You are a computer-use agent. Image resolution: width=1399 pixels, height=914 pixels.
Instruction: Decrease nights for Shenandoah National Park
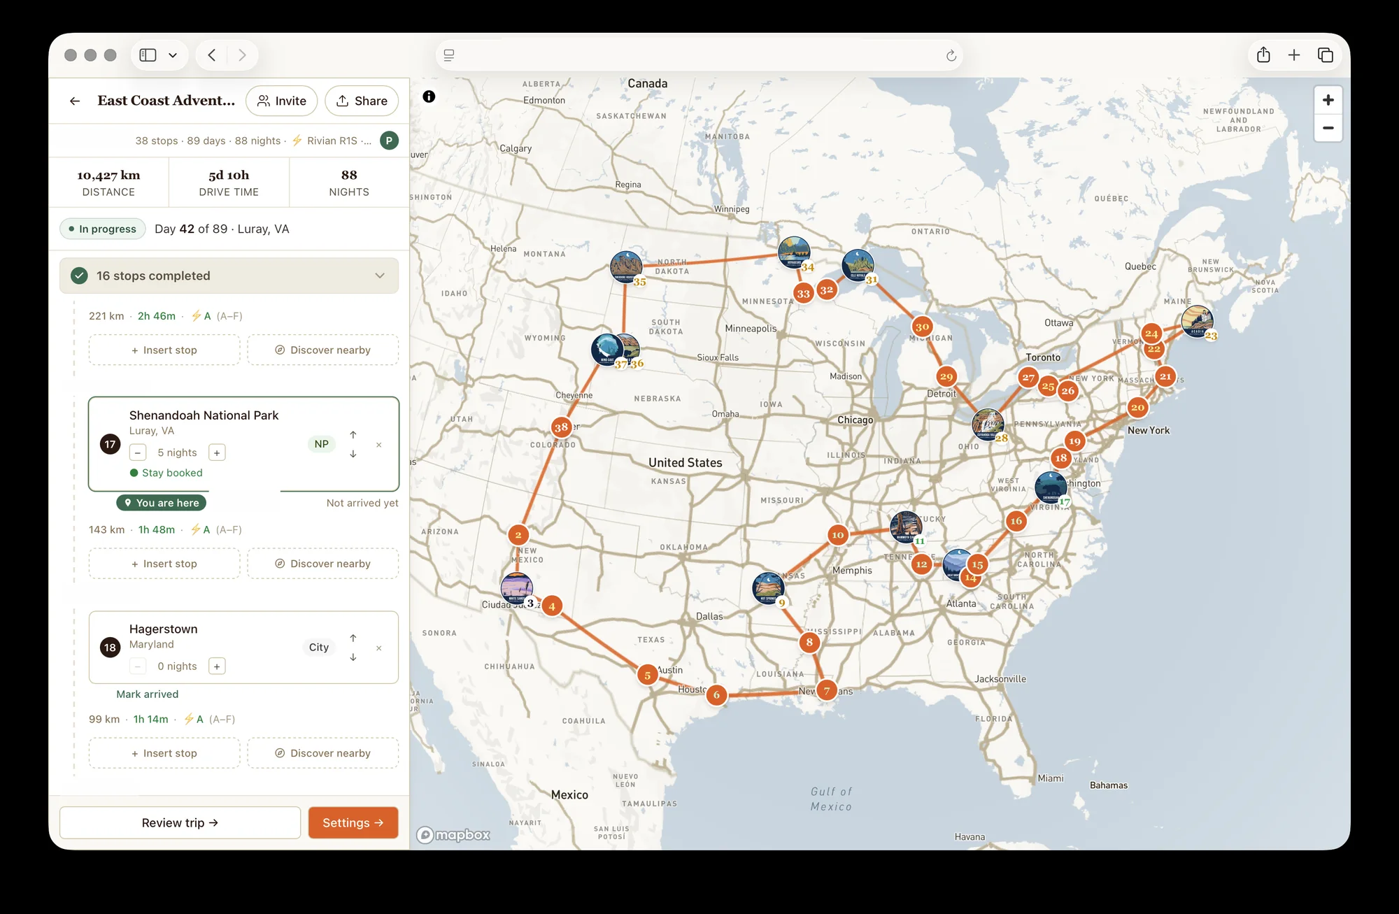(x=138, y=452)
